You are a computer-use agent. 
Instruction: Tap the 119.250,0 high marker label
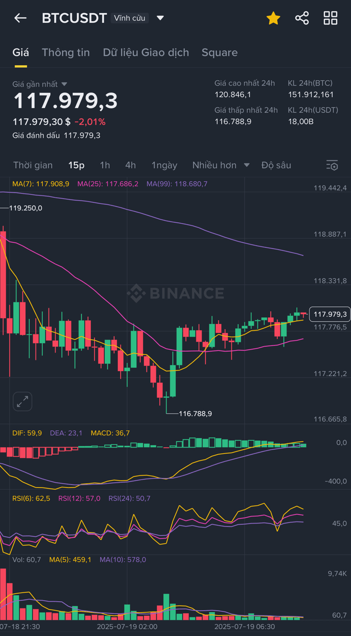[x=25, y=208]
